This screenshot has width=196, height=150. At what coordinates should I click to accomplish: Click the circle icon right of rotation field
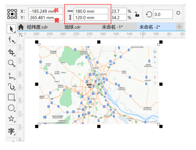178,13
